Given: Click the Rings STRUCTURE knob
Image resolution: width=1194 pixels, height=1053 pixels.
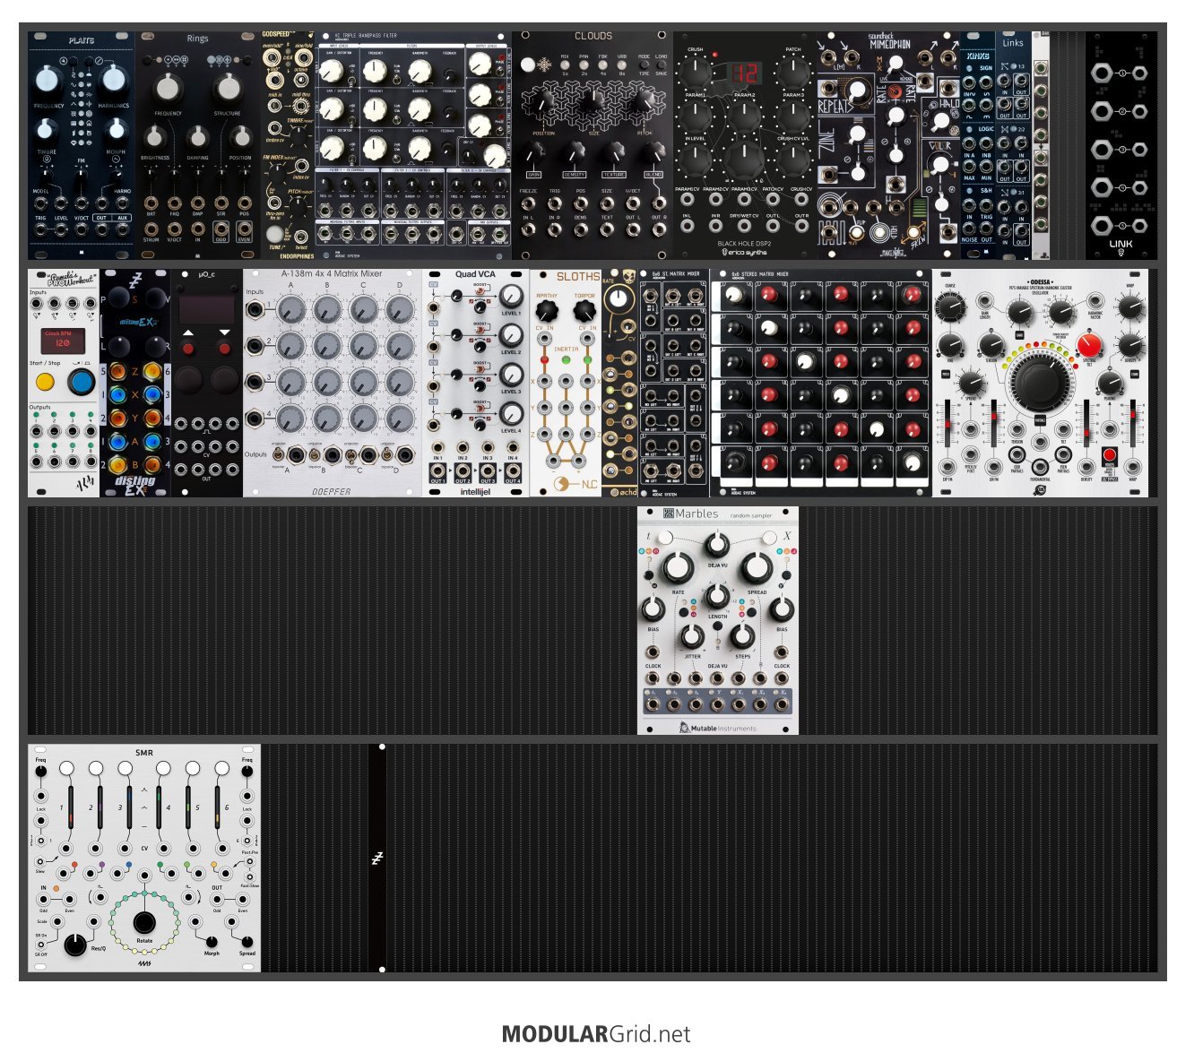Looking at the screenshot, I should [x=228, y=88].
